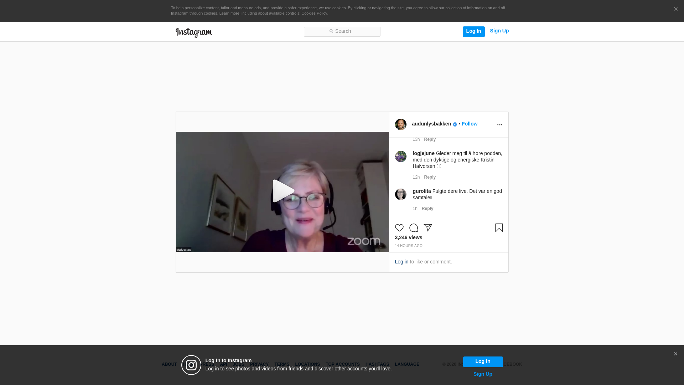Open the post more options menu

point(499,125)
